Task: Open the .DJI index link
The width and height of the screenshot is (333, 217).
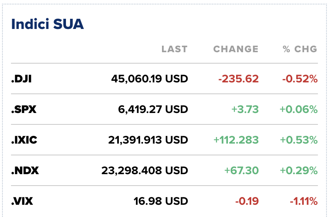Action: click(22, 79)
